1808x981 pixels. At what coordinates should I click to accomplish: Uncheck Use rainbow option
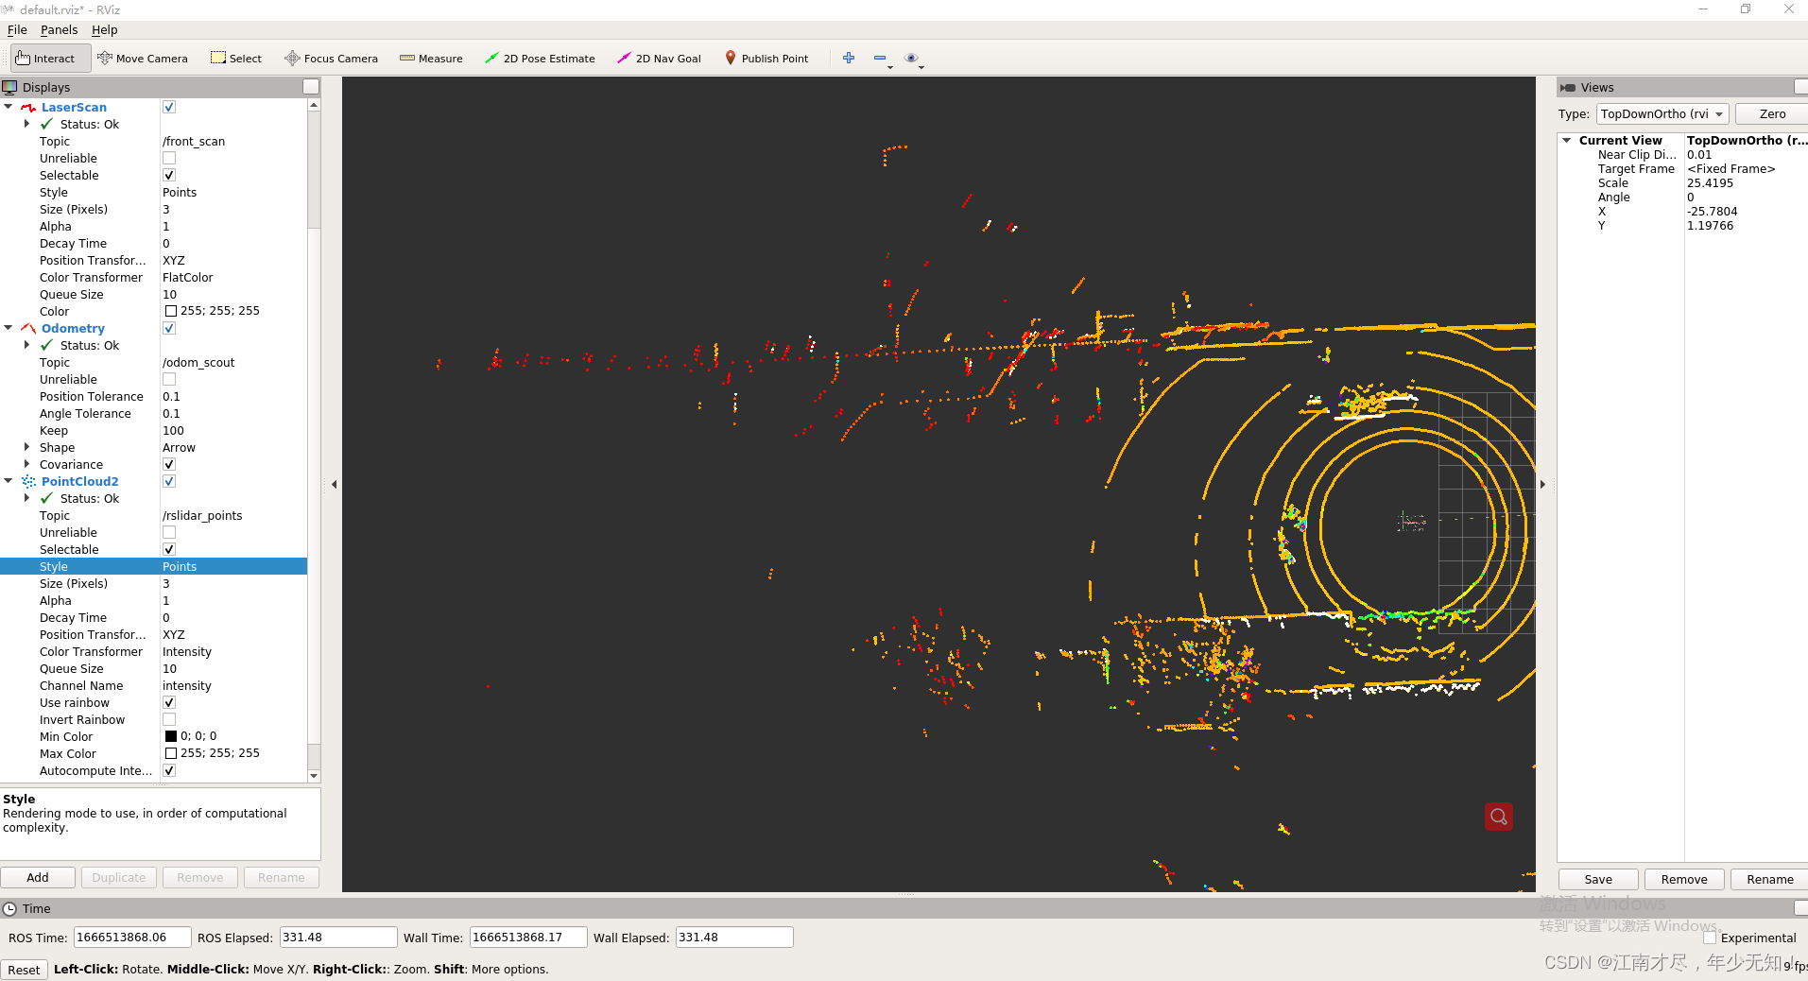tap(168, 702)
